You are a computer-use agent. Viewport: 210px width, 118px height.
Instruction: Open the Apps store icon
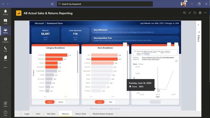click(x=5, y=104)
